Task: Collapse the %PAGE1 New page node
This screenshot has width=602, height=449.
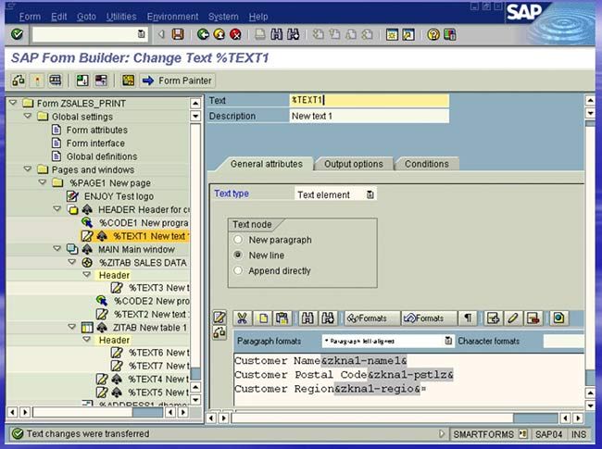Action: pos(43,182)
